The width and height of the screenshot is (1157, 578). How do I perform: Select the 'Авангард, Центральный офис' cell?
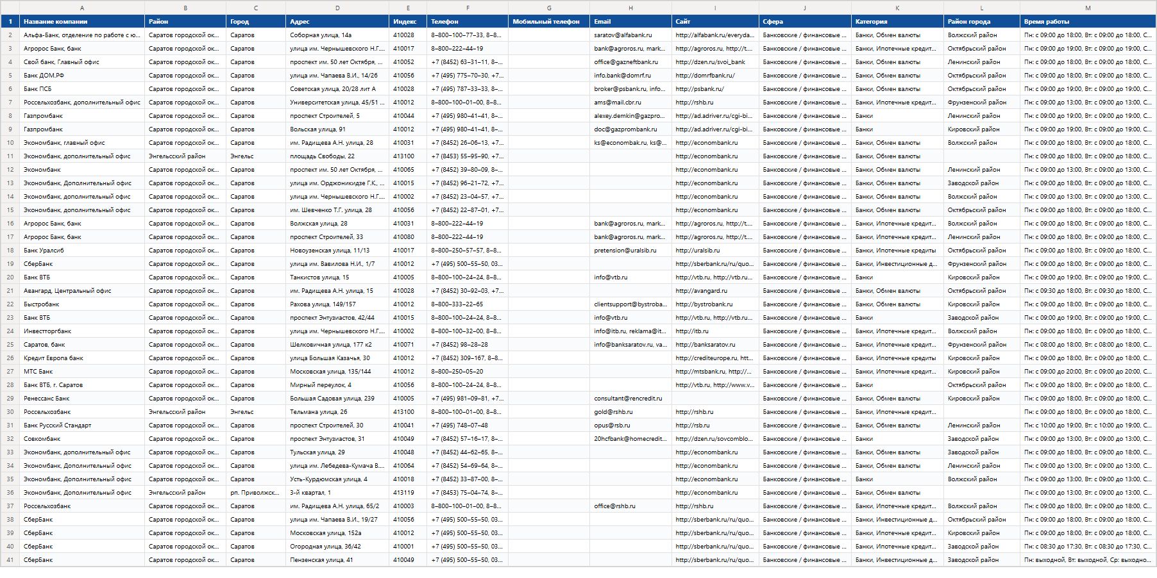click(x=82, y=291)
